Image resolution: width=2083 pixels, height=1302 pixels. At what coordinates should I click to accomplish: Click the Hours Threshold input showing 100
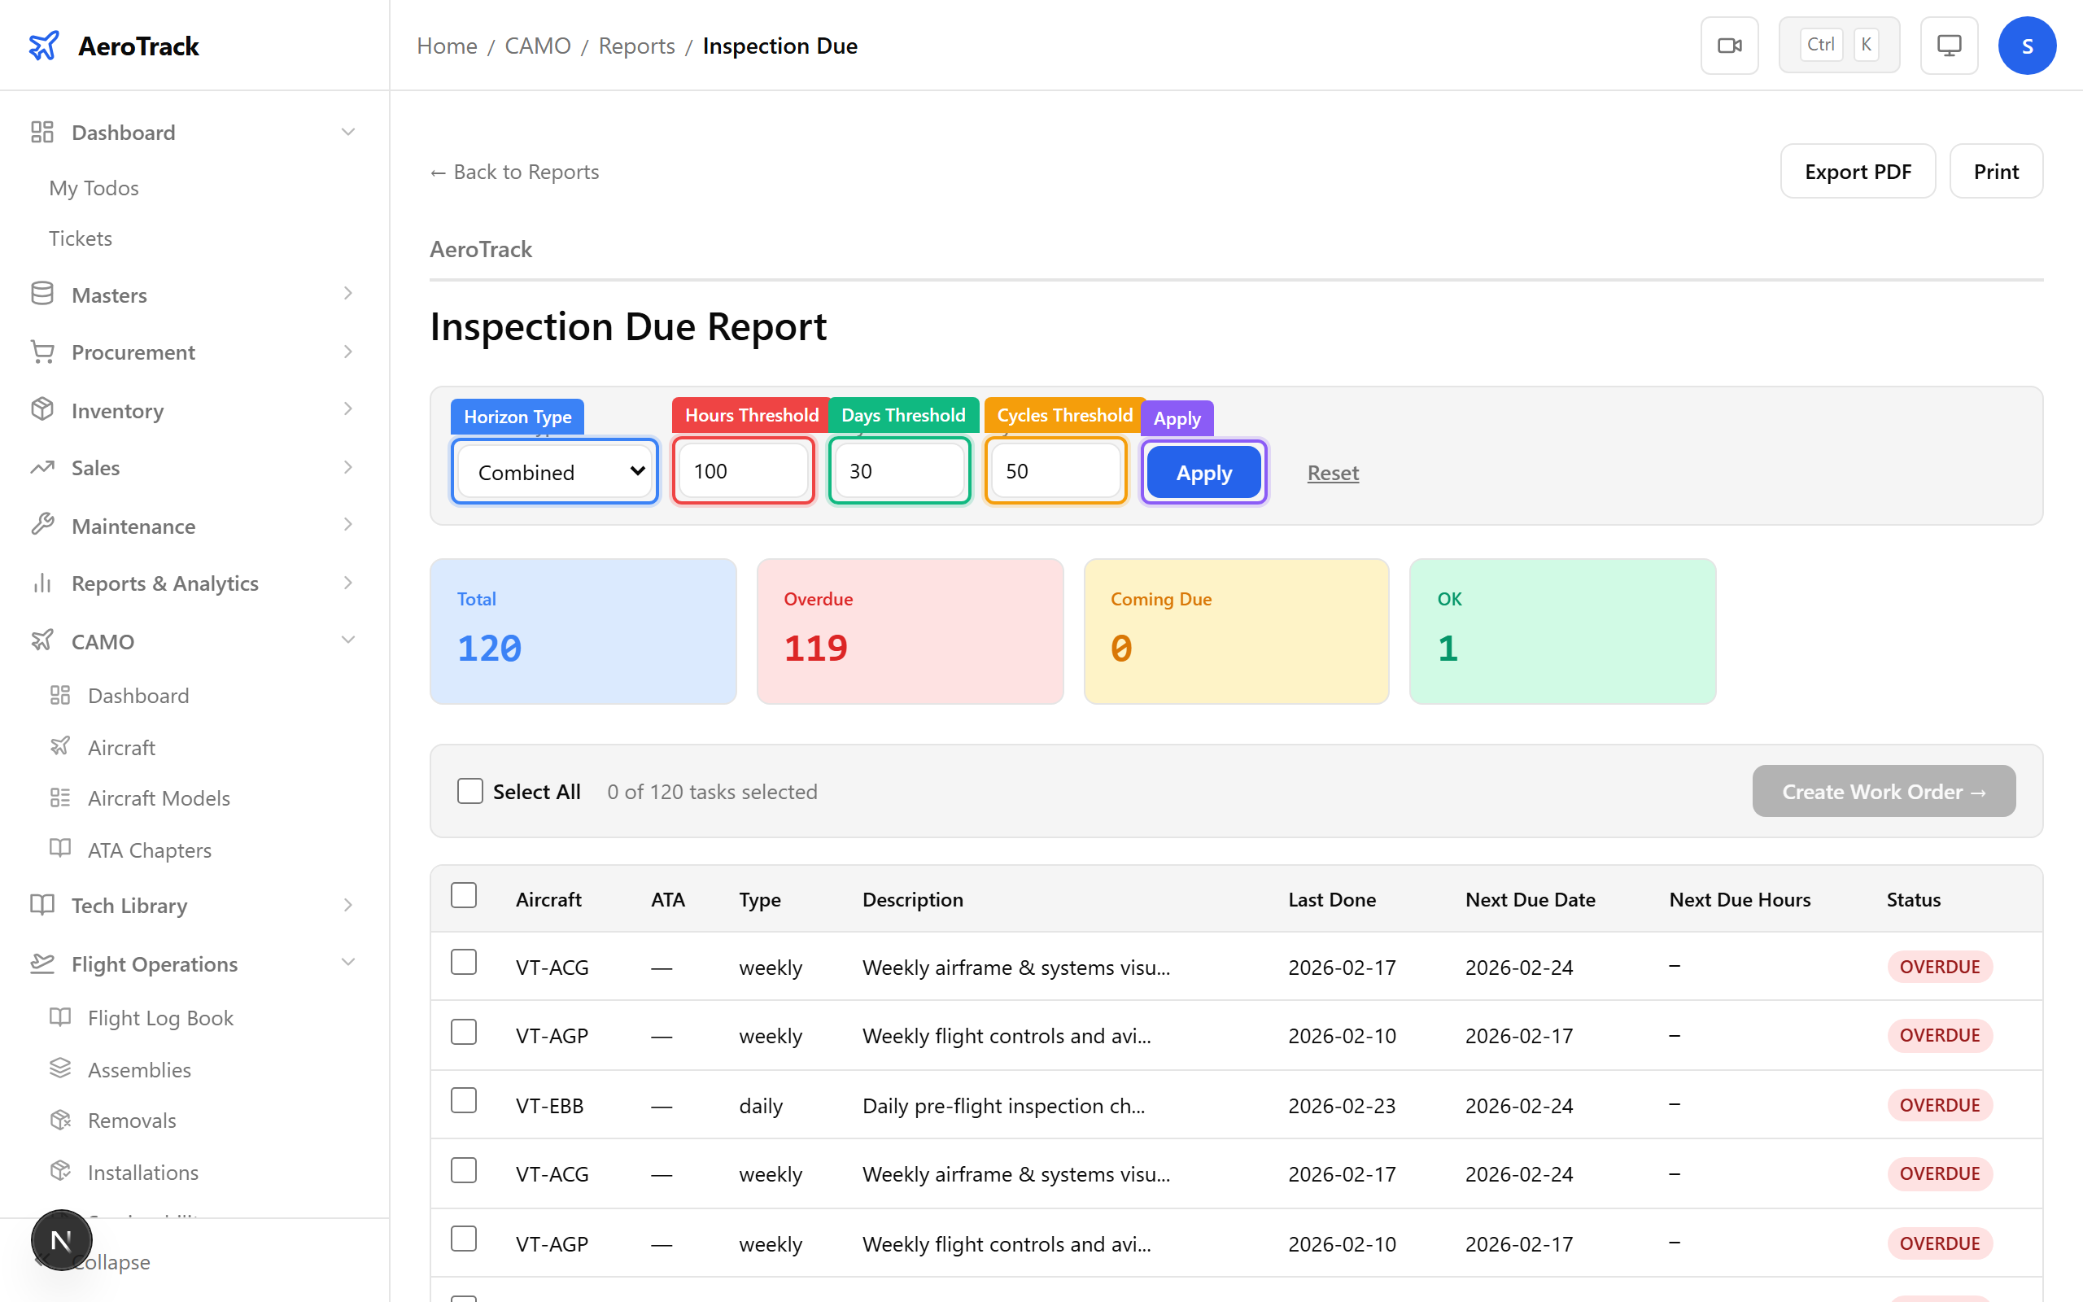[742, 470]
